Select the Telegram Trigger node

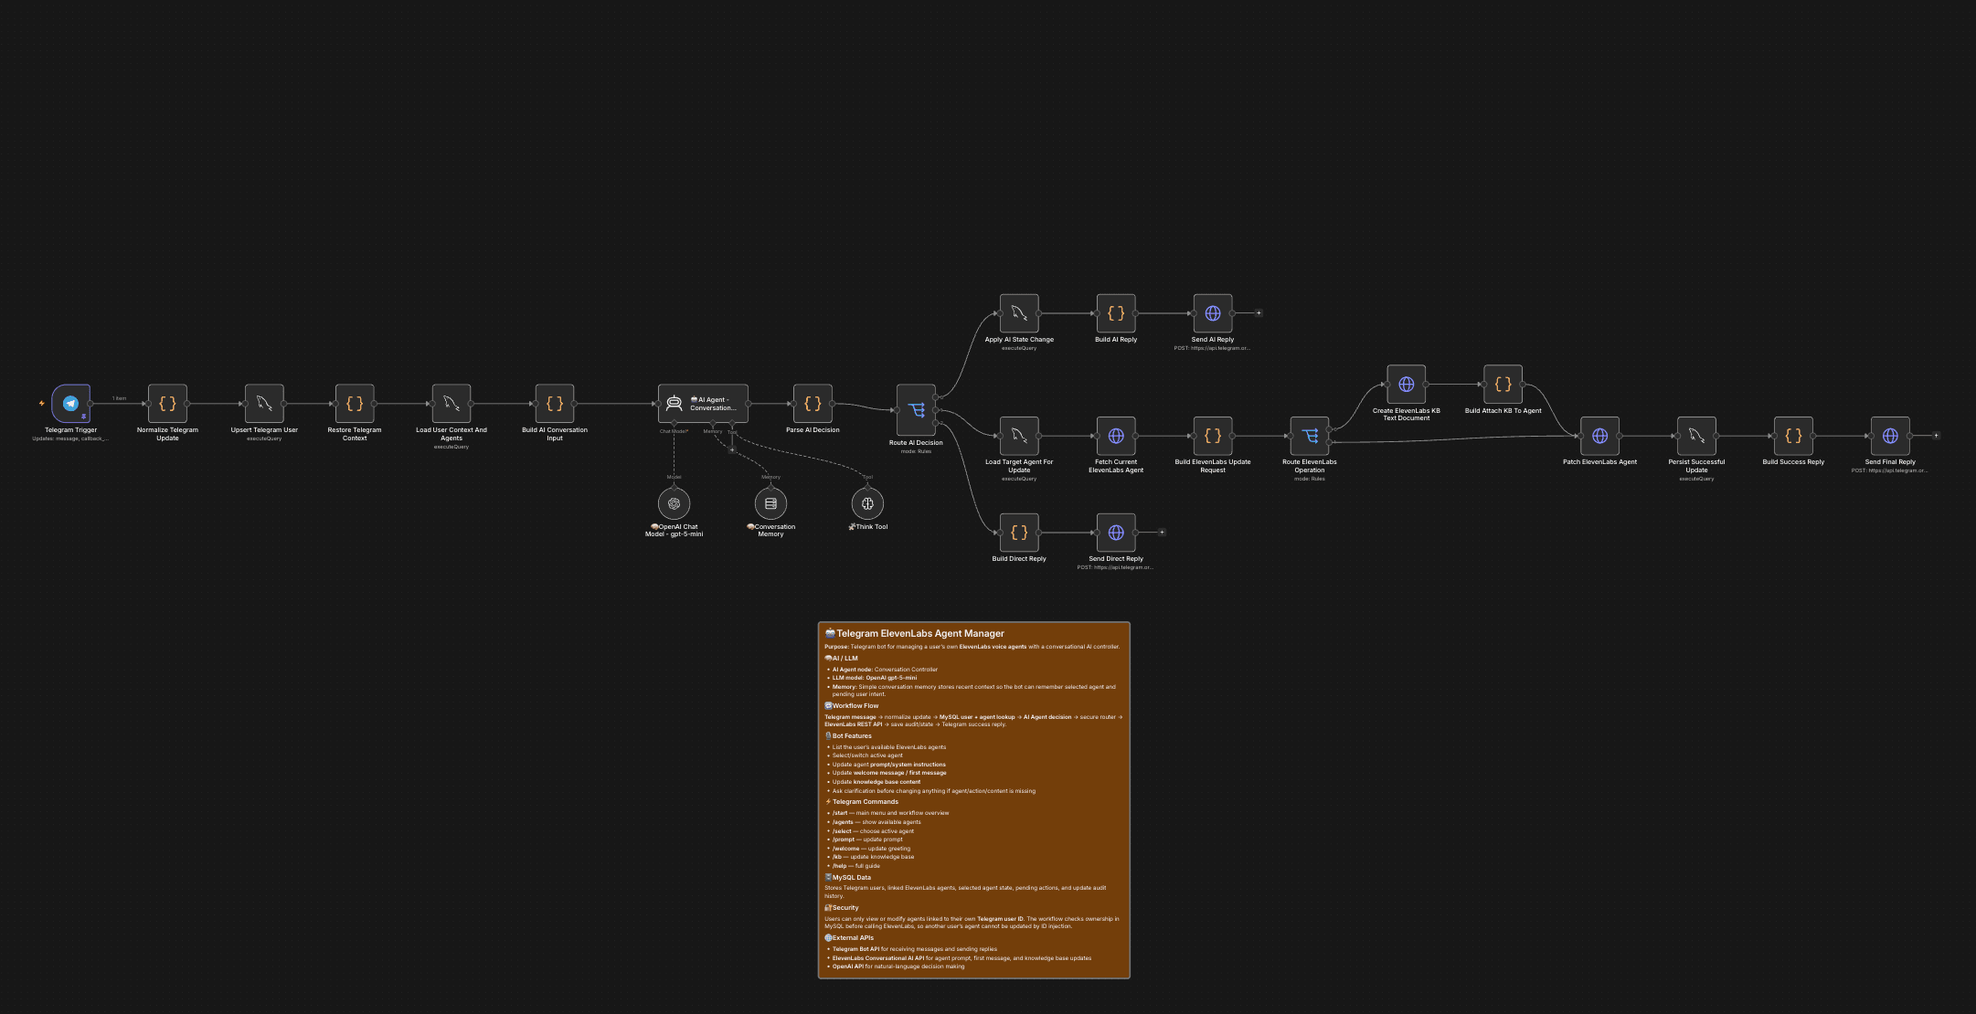[x=70, y=403]
